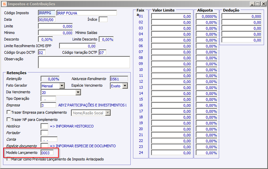Click the Histórico code field
Screen dimensions: 268x169
pos(45,126)
